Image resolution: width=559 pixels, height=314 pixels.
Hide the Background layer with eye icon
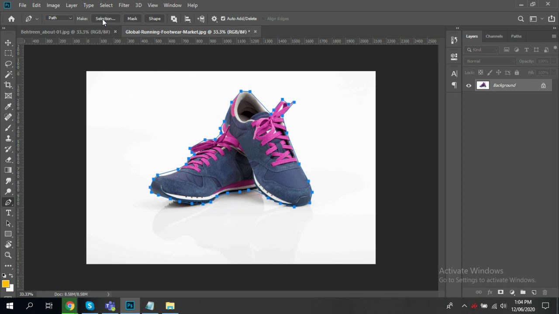pos(469,85)
